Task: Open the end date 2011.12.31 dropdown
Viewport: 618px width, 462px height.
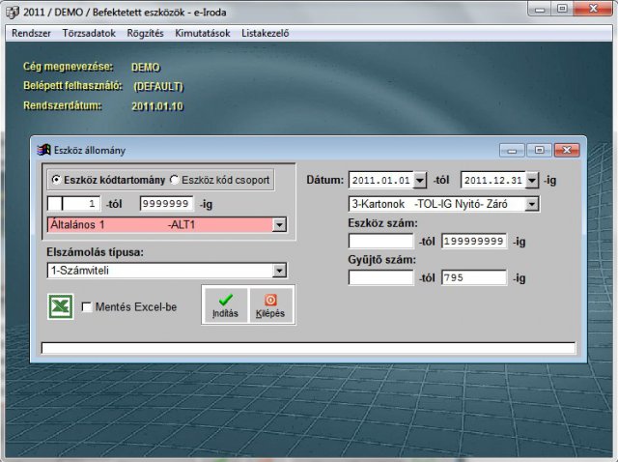Action: coord(532,181)
